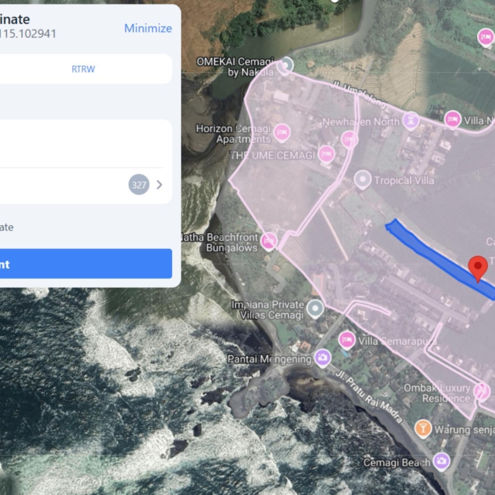Click the OMEKAI Cemagi by Nakula marker
Viewport: 495px width, 495px height.
click(x=287, y=65)
